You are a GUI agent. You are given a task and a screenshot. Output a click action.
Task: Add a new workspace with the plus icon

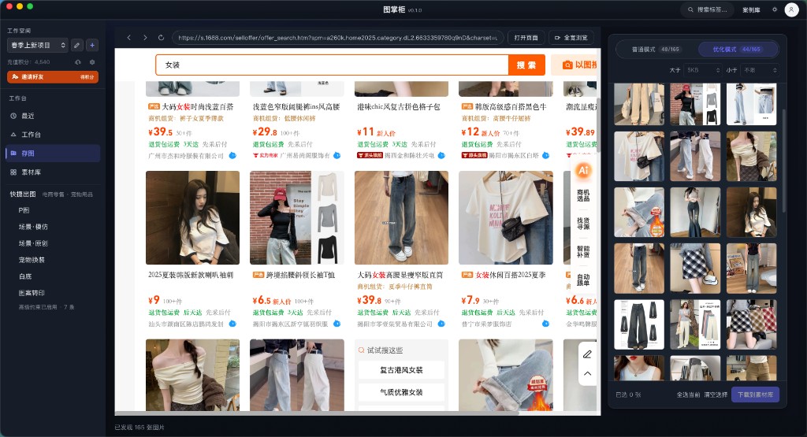[x=92, y=45]
